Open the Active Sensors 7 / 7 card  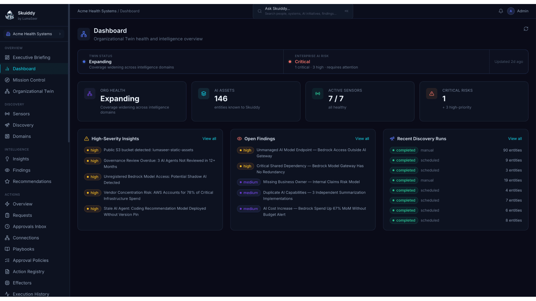(360, 101)
